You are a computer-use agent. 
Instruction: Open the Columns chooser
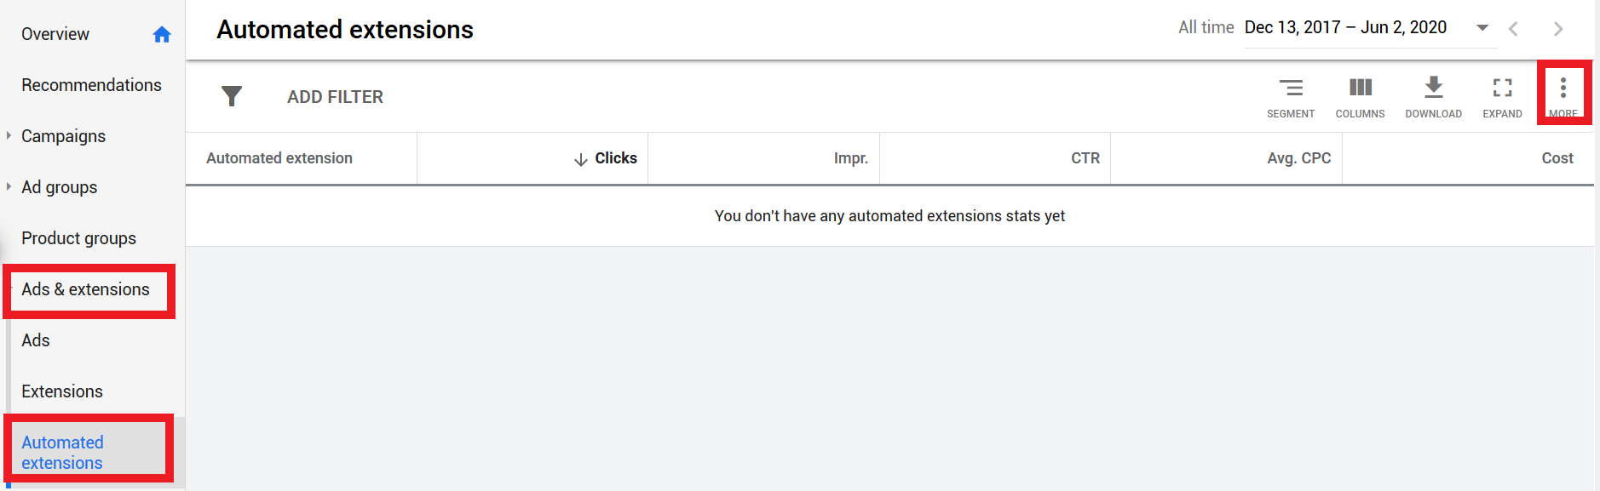point(1360,98)
